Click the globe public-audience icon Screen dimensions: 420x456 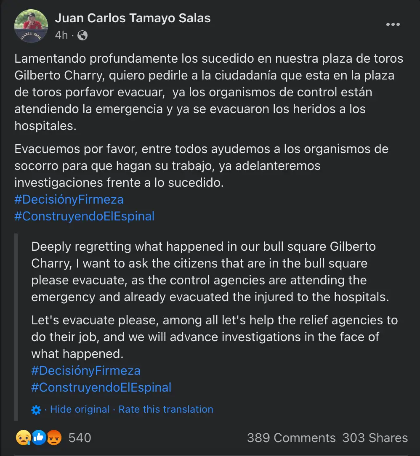pos(83,35)
